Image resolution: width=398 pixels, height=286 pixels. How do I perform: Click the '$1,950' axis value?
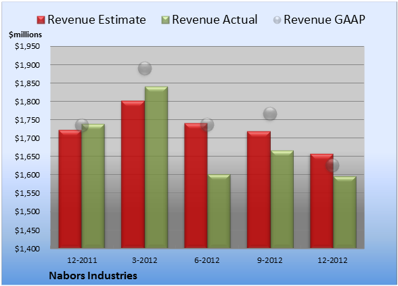[x=27, y=46]
